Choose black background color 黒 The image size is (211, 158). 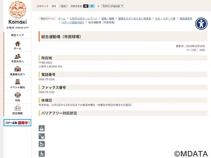[x=86, y=6]
